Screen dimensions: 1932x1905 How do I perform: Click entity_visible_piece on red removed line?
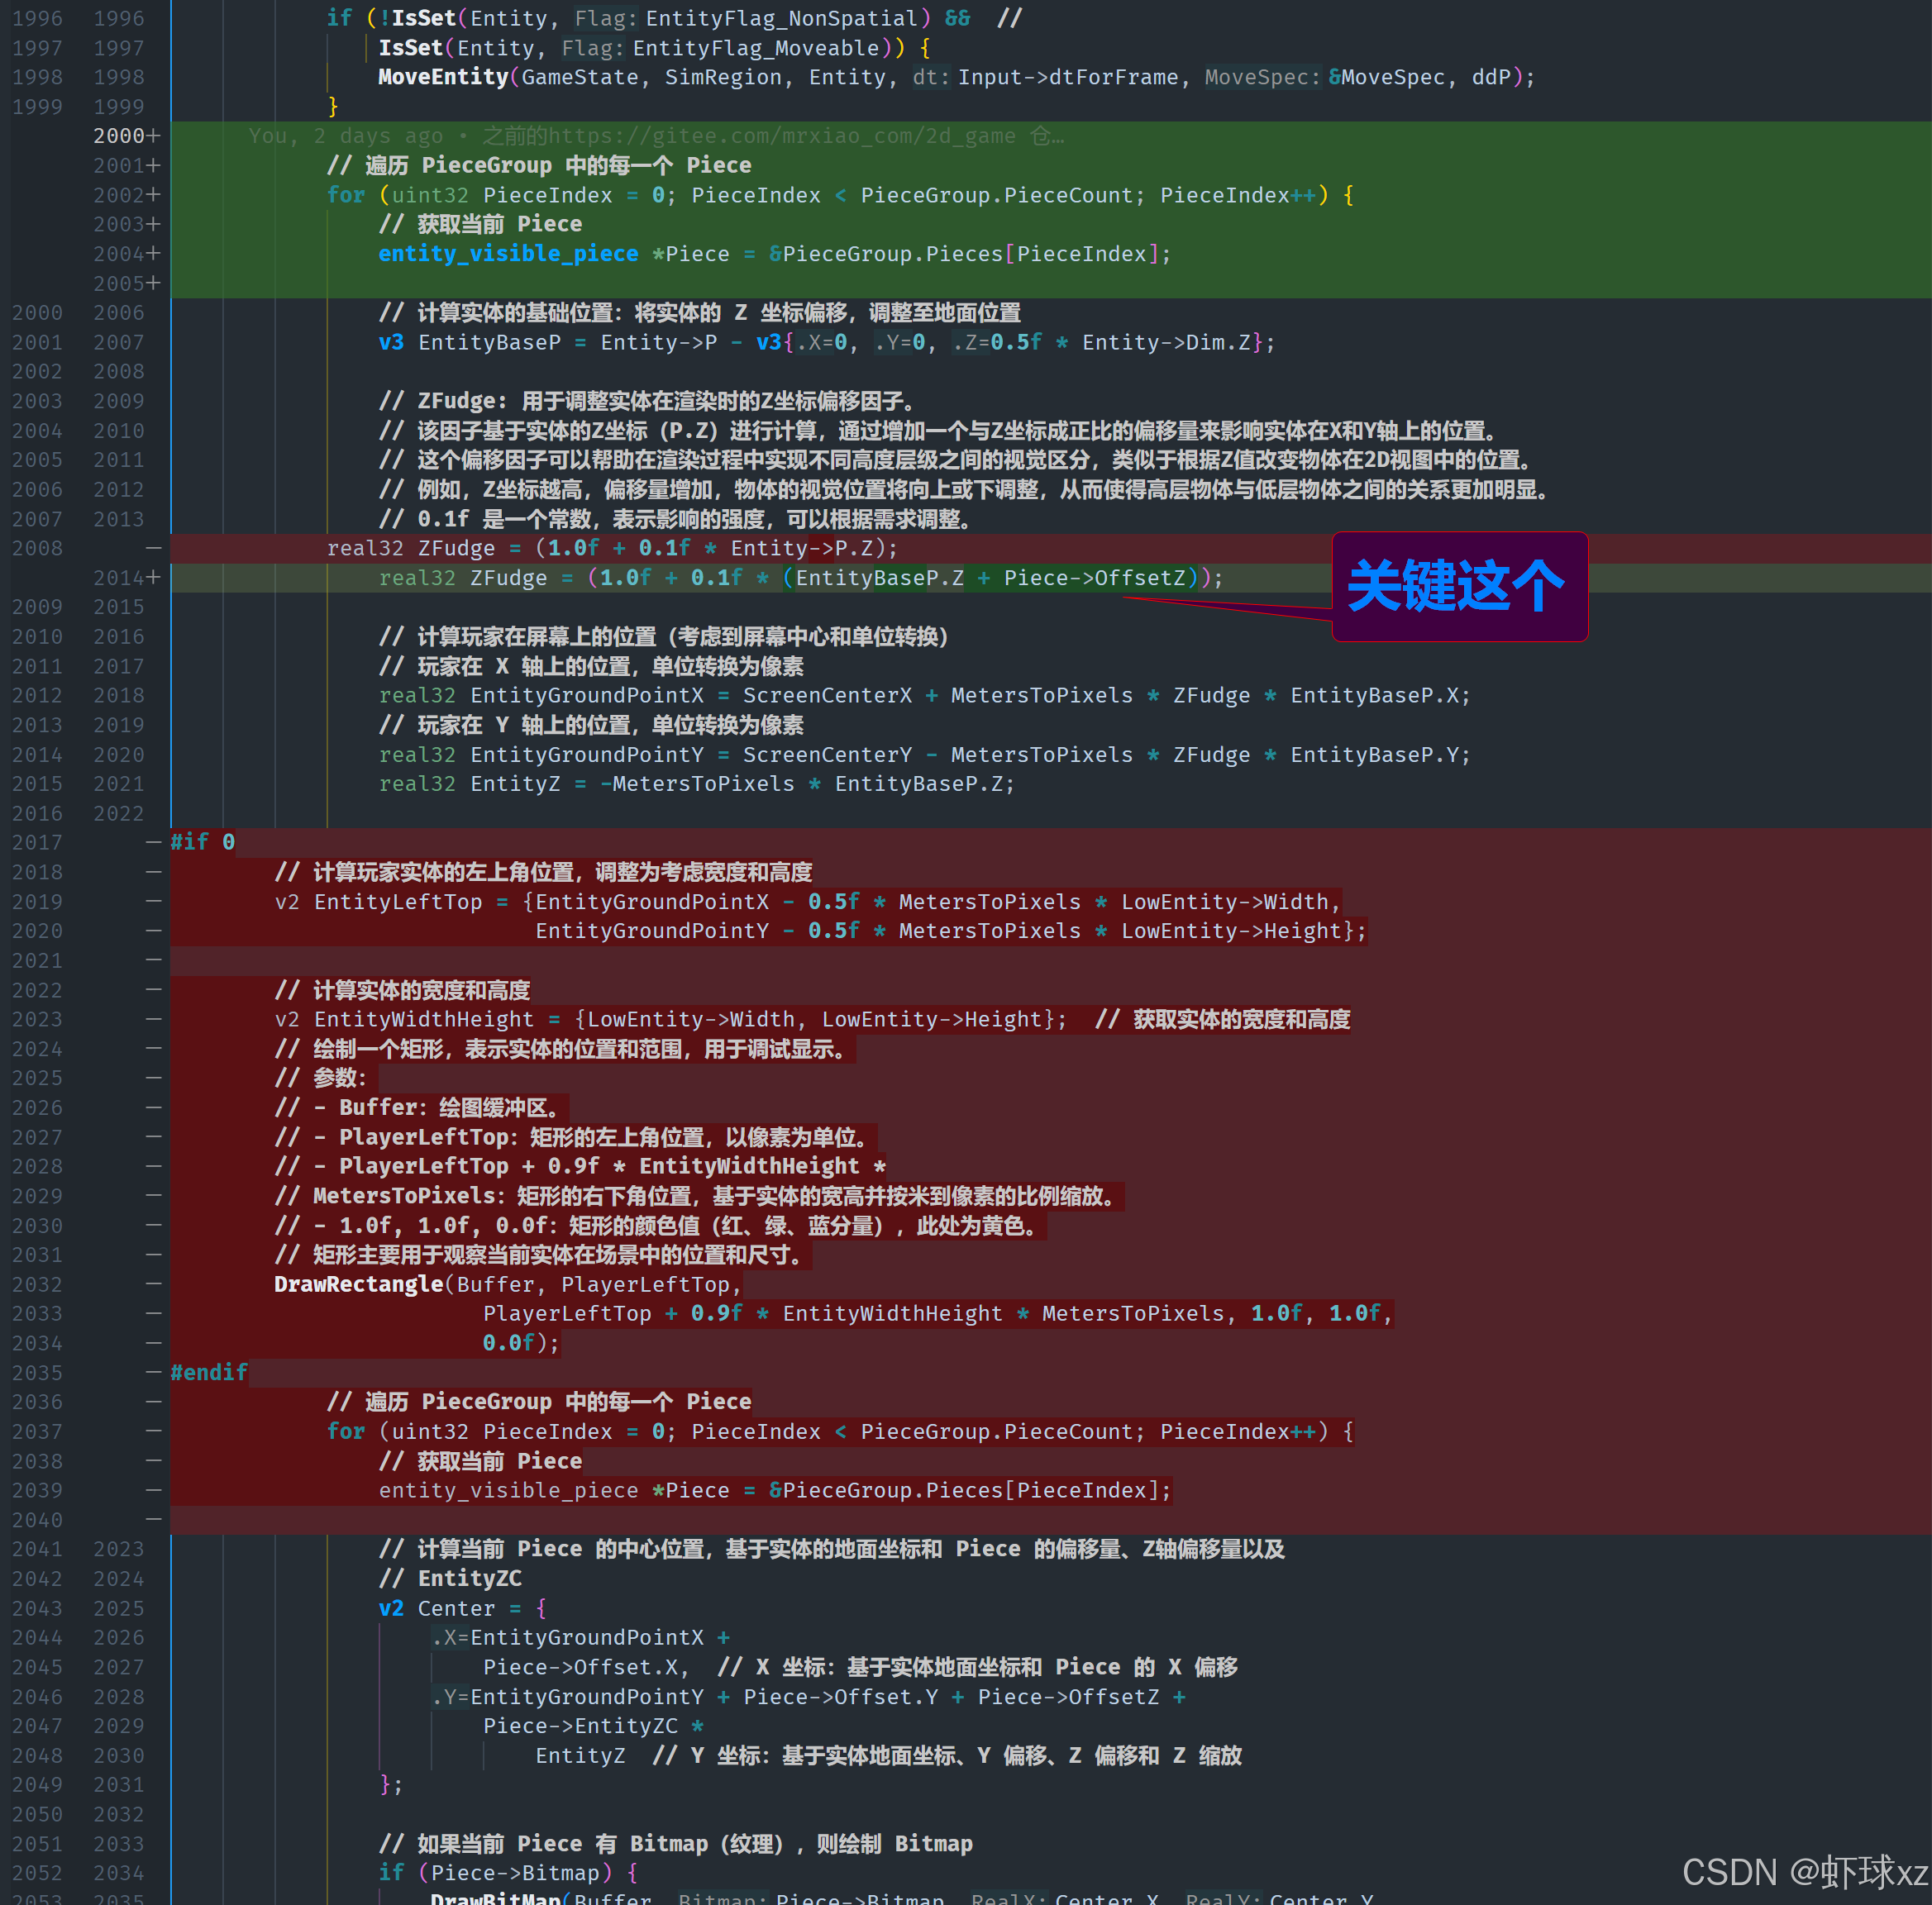click(x=508, y=1490)
